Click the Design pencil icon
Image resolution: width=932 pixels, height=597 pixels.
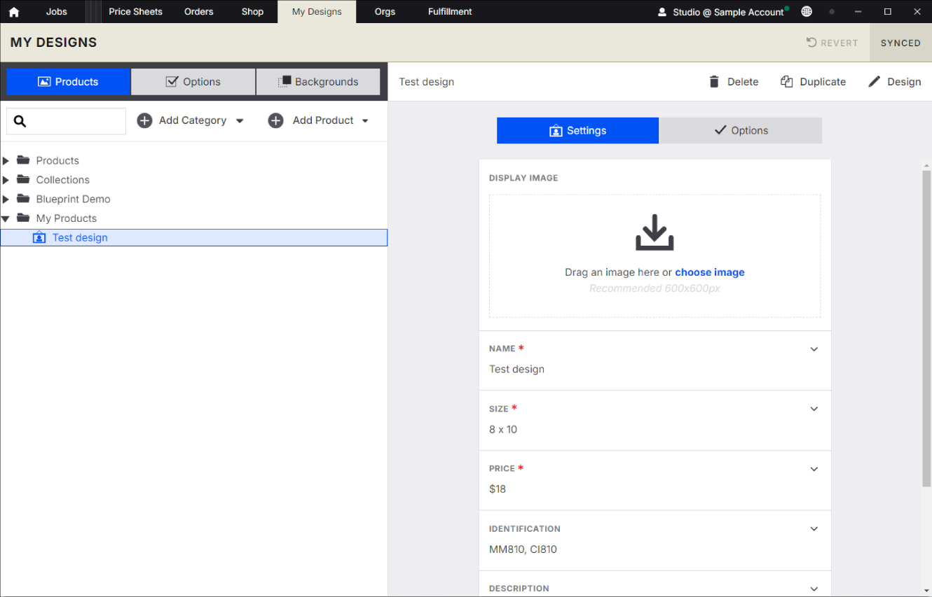[874, 82]
